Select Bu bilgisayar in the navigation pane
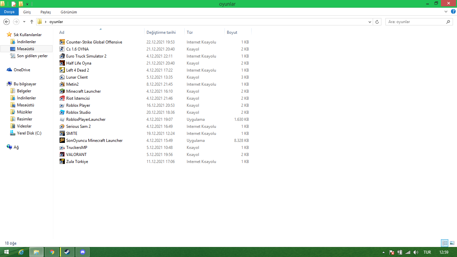This screenshot has width=457, height=257. tap(25, 84)
